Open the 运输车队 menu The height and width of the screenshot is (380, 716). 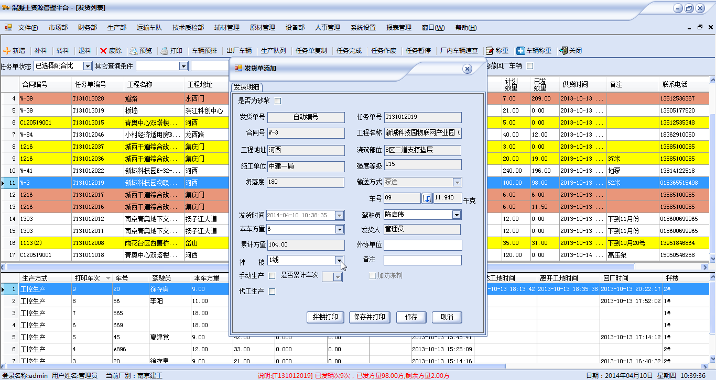tap(149, 28)
